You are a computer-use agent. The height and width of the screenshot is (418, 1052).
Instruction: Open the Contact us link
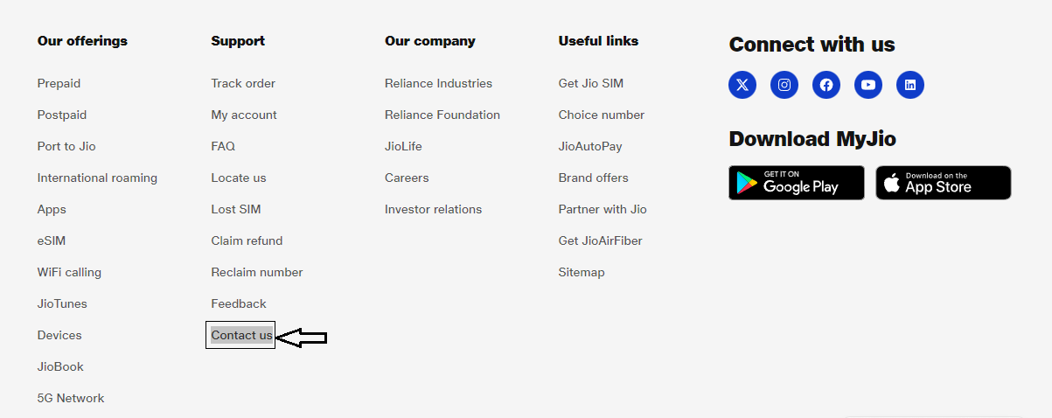tap(241, 335)
